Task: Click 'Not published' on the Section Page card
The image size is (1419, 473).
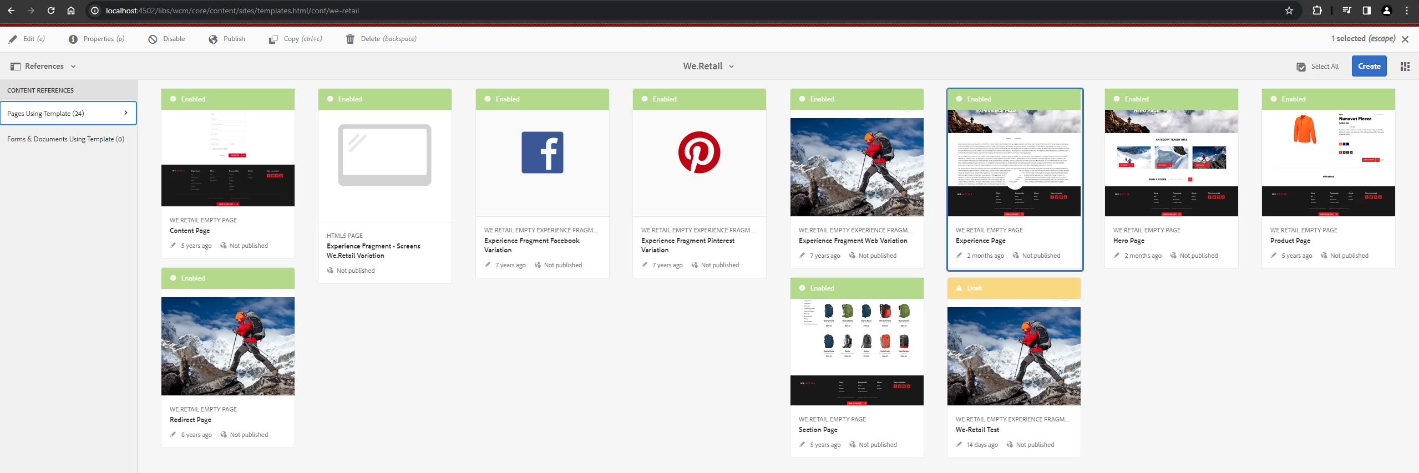Action: click(878, 445)
